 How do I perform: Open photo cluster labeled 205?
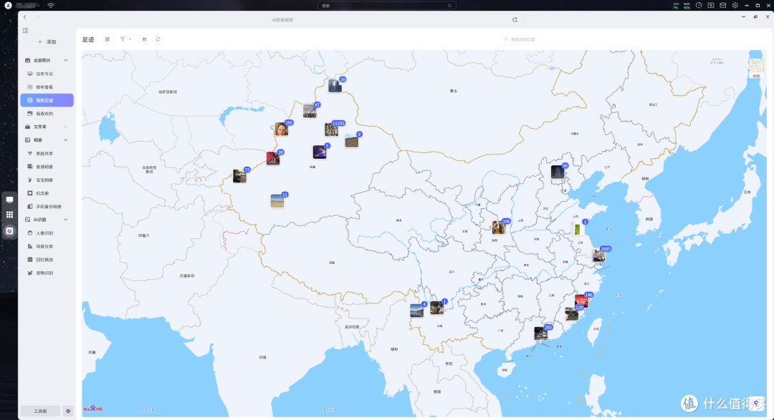541,333
